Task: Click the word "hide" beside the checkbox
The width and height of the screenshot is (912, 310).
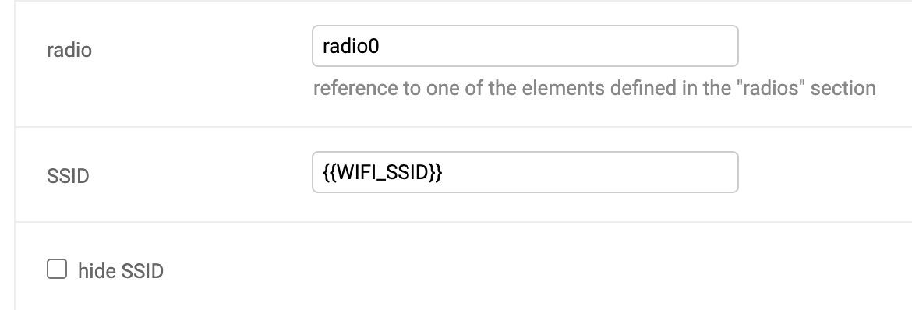Action: coord(97,271)
